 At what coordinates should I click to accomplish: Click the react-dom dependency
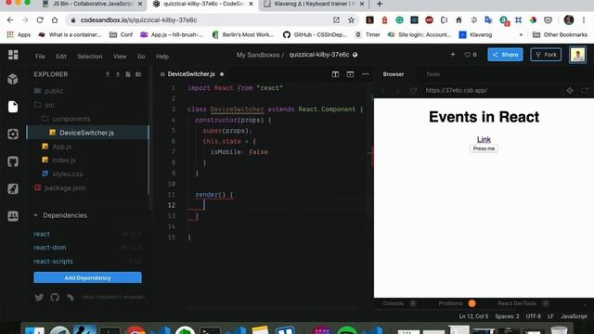tap(49, 248)
